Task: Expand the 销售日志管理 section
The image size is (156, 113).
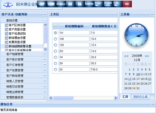Action: 45,86
